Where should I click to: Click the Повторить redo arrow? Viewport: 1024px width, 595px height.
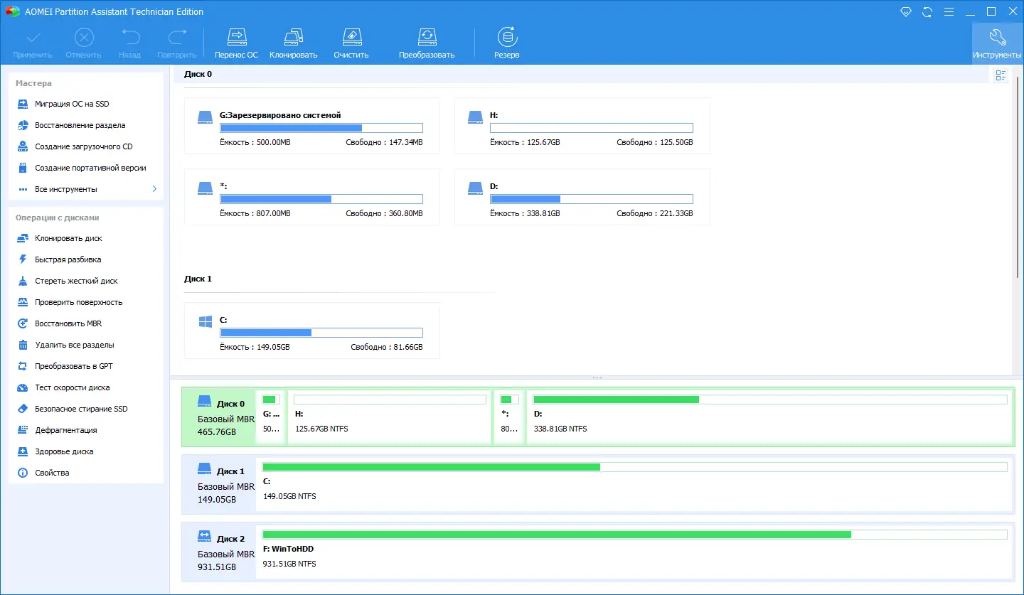coord(176,43)
